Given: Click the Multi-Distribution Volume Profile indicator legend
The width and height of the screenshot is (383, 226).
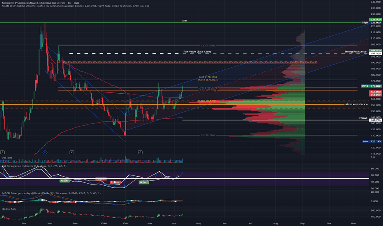Looking at the screenshot, I should click(75, 6).
